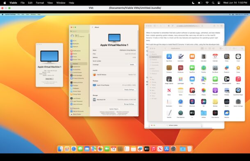Open Finder group-by dropdown in toolbar
Screen dimensions: 250x161
[x=221, y=49]
